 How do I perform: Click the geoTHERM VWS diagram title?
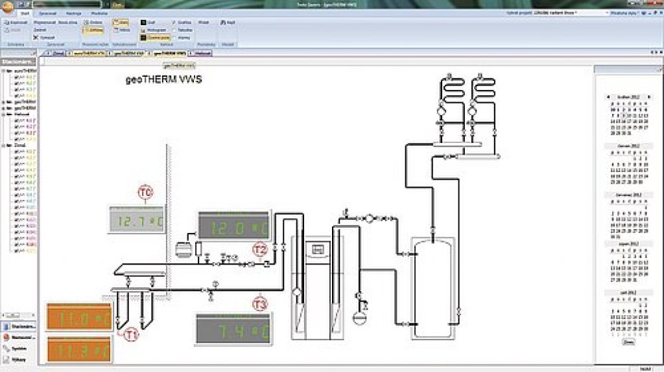[x=164, y=80]
